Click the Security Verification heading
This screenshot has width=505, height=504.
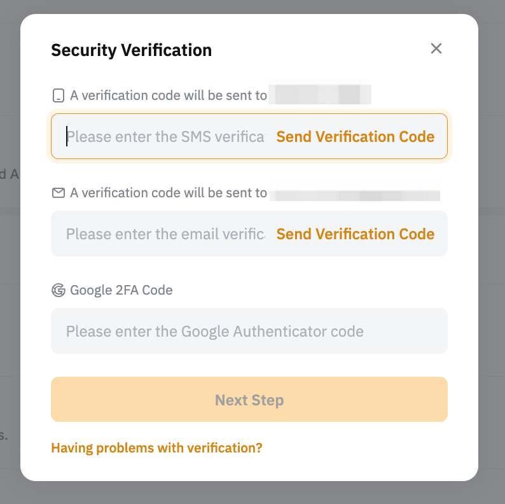pos(132,50)
